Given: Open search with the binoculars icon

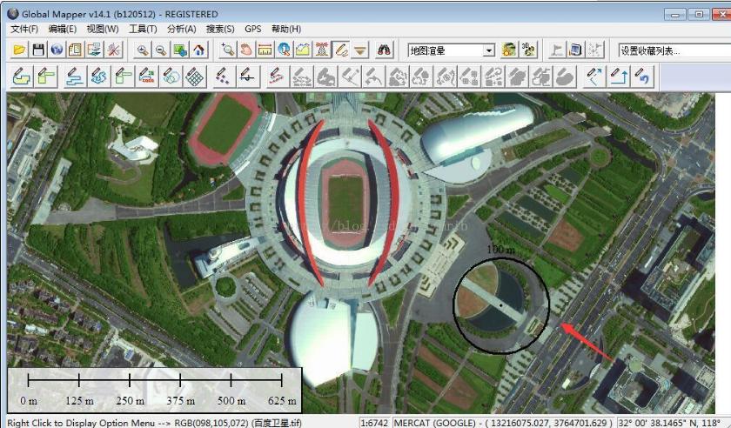Looking at the screenshot, I should point(384,50).
